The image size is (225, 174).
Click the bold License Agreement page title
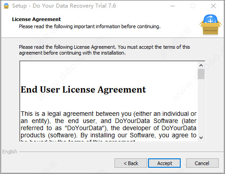pos(37,19)
